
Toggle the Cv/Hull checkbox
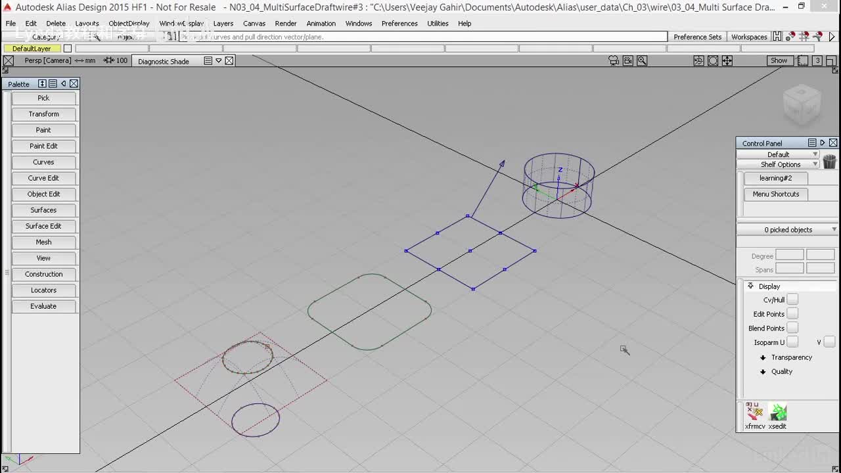[792, 300]
